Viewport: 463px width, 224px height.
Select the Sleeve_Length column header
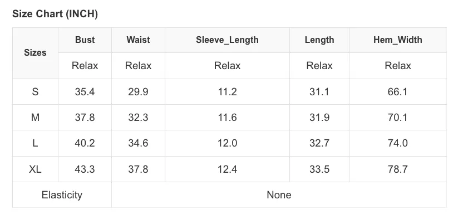point(227,40)
